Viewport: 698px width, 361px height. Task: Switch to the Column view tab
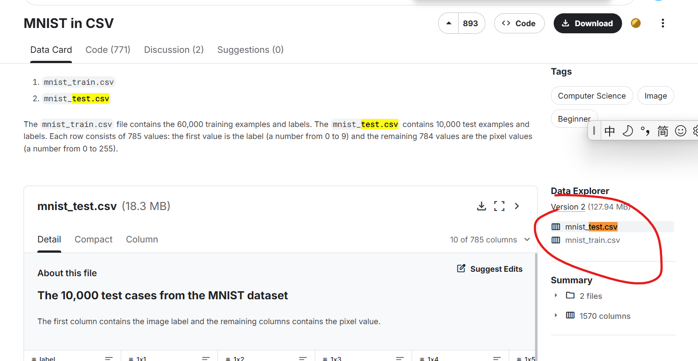tap(142, 239)
